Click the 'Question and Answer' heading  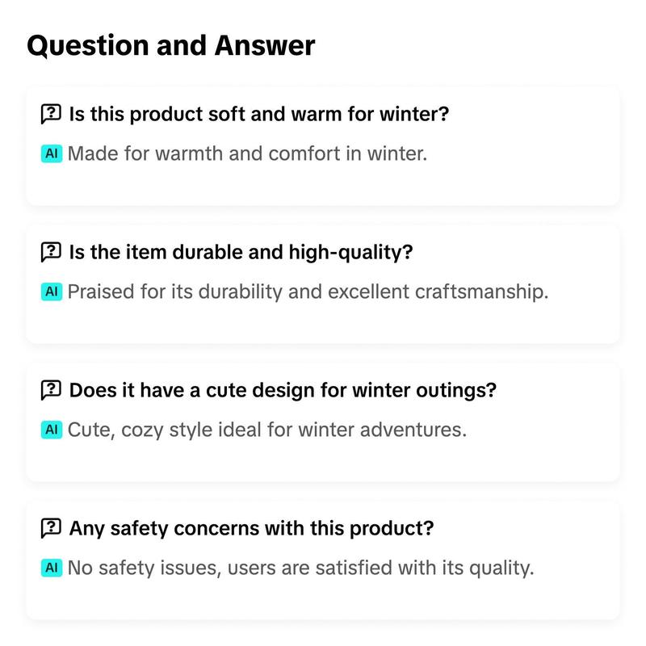click(x=171, y=45)
